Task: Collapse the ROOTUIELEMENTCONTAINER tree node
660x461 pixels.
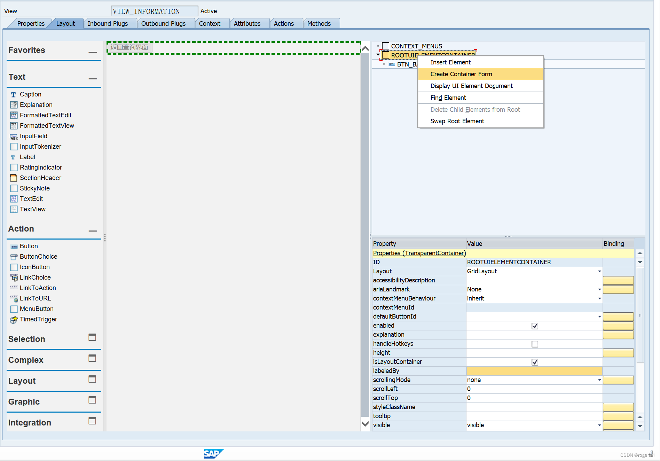Action: point(378,55)
